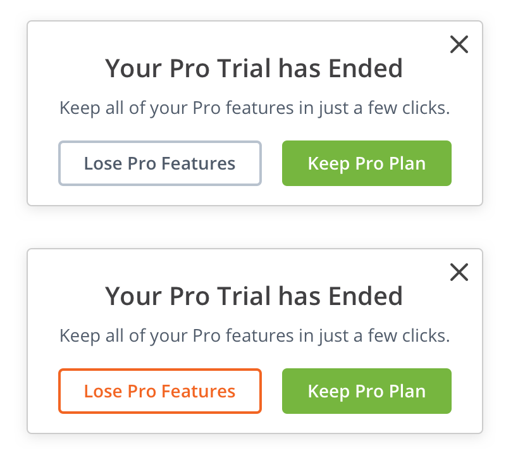The image size is (506, 467).
Task: Accept the Pro Plan in the top dialog
Action: [x=367, y=163]
